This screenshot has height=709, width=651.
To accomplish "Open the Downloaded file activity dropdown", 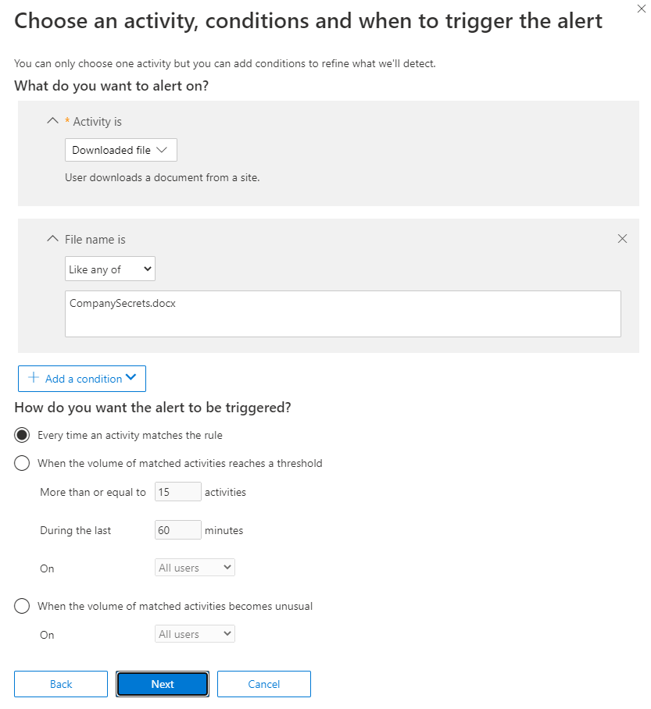I will click(x=120, y=150).
